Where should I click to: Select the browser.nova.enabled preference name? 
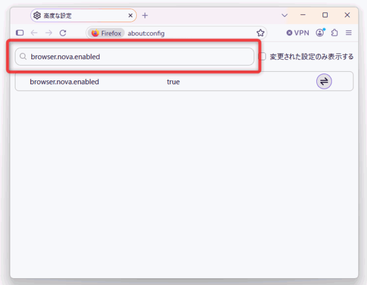click(64, 82)
